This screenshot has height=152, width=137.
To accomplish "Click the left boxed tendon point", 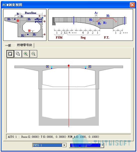I will [x=47, y=67].
